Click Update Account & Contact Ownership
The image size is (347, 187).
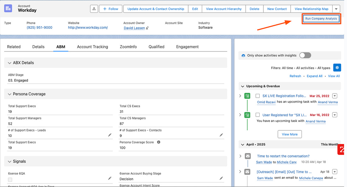click(x=156, y=9)
